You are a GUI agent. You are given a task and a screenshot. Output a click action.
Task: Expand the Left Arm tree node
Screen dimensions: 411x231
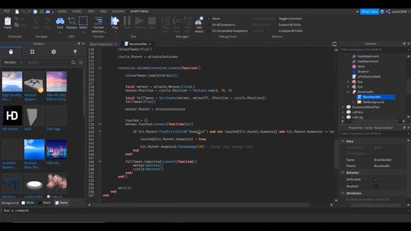[x=343, y=112]
